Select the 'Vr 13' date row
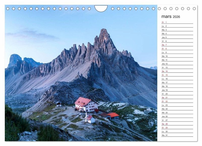The width and height of the screenshot is (202, 146). click(177, 68)
